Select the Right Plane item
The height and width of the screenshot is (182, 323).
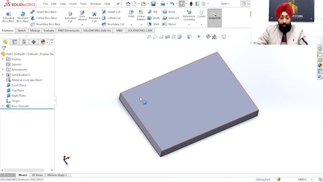pyautogui.click(x=17, y=96)
